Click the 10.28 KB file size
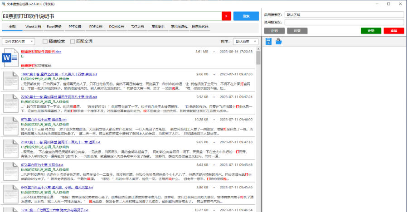 (x=201, y=120)
